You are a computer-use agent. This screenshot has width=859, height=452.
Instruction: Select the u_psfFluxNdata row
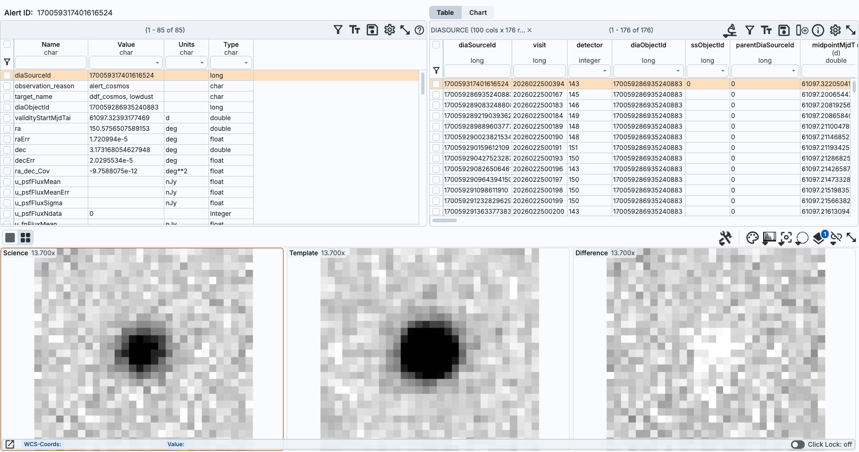pyautogui.click(x=210, y=214)
